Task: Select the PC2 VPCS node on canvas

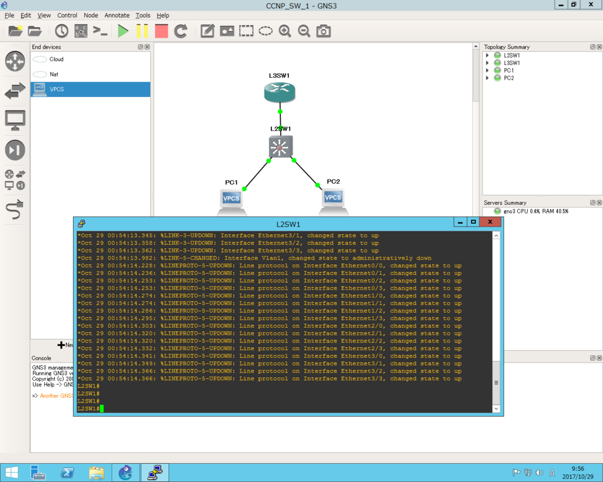Action: [x=333, y=201]
